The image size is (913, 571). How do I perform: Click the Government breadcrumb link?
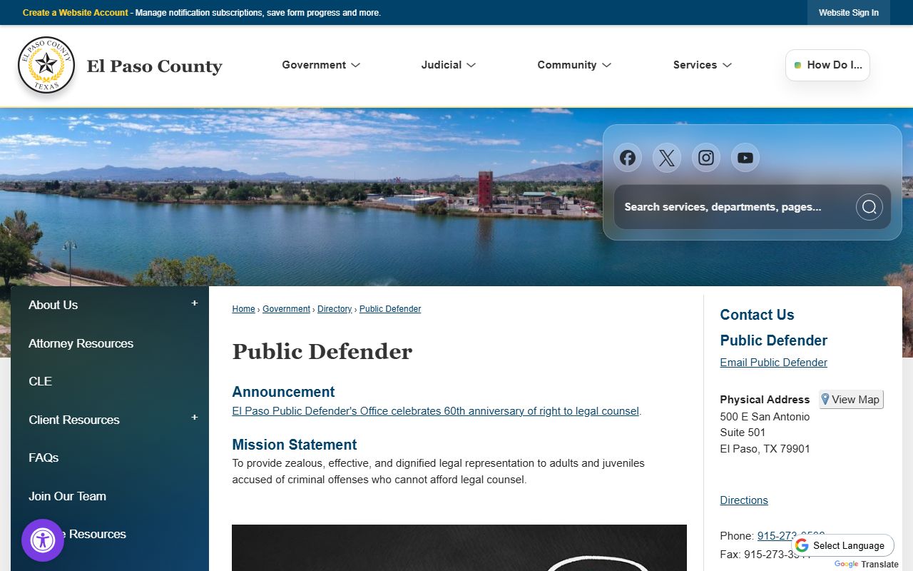click(286, 309)
